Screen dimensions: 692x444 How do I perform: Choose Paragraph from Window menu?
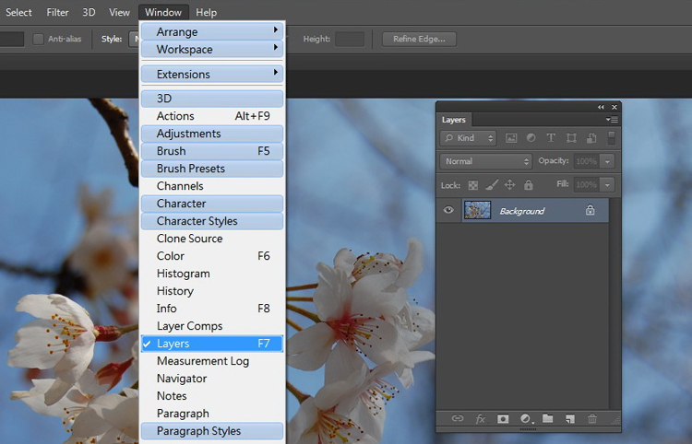(x=212, y=414)
